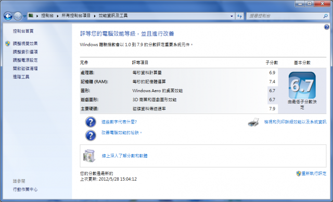Open 開啟磁碟清理 sidebar link
This screenshot has height=202, width=333.
(25, 68)
